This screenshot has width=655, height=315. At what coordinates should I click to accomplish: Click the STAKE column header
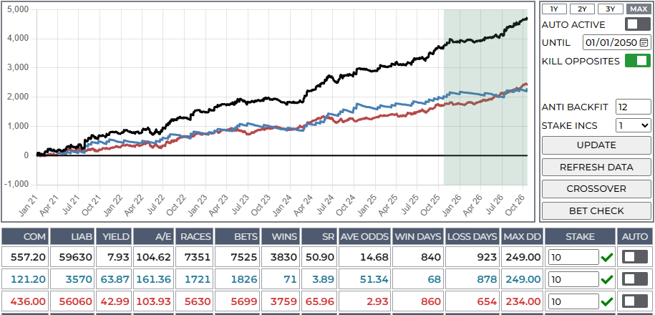tap(581, 236)
